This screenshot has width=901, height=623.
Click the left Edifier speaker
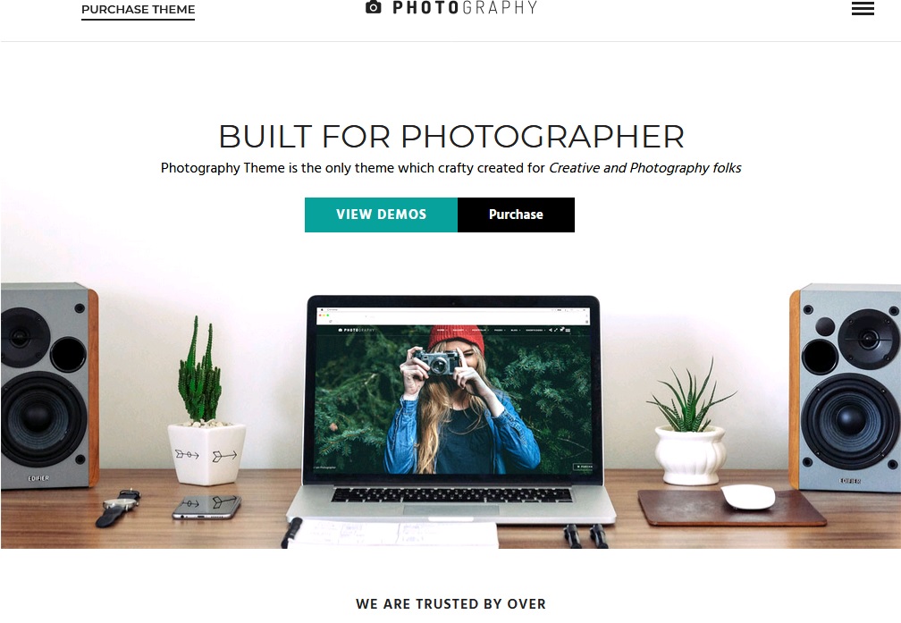click(x=49, y=385)
